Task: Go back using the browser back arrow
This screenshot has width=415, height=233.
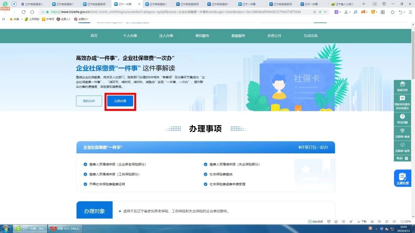Action: (6, 12)
